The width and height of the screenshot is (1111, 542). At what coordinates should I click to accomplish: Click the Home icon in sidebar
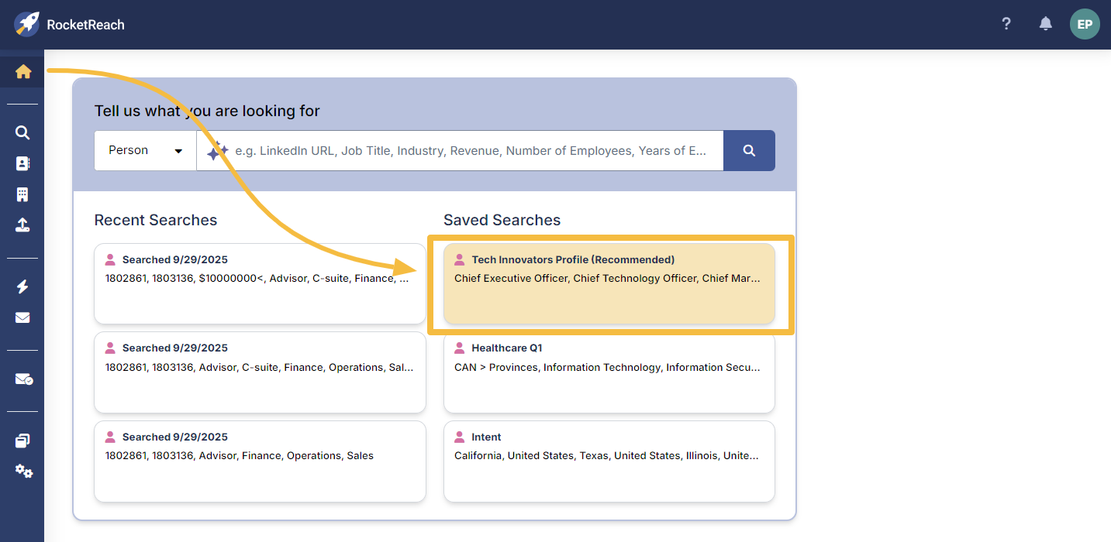click(x=22, y=72)
